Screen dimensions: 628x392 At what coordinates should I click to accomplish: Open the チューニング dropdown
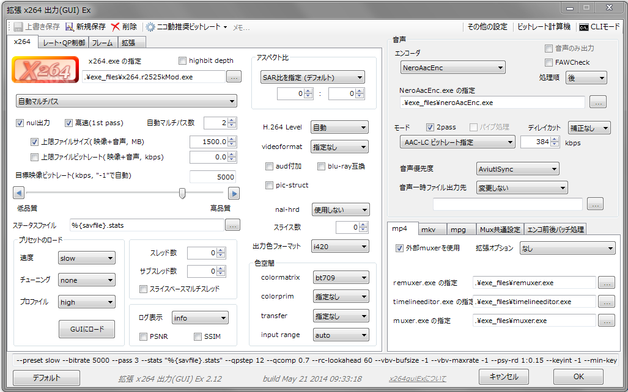point(86,280)
